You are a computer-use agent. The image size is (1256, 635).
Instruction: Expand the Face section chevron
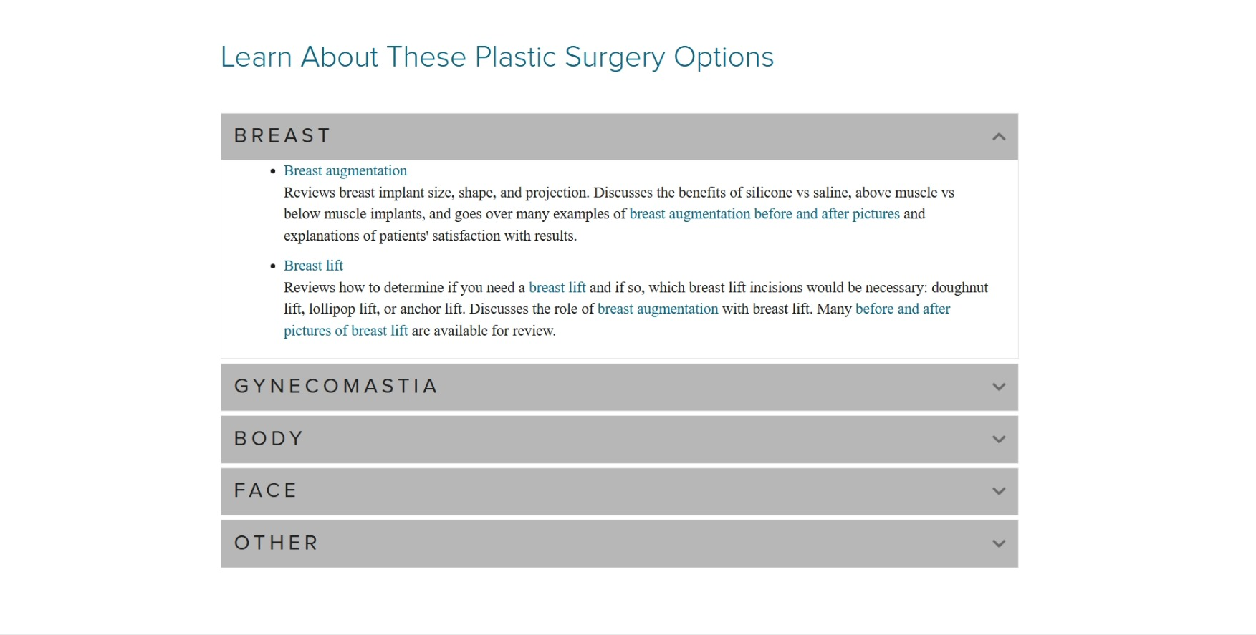999,491
